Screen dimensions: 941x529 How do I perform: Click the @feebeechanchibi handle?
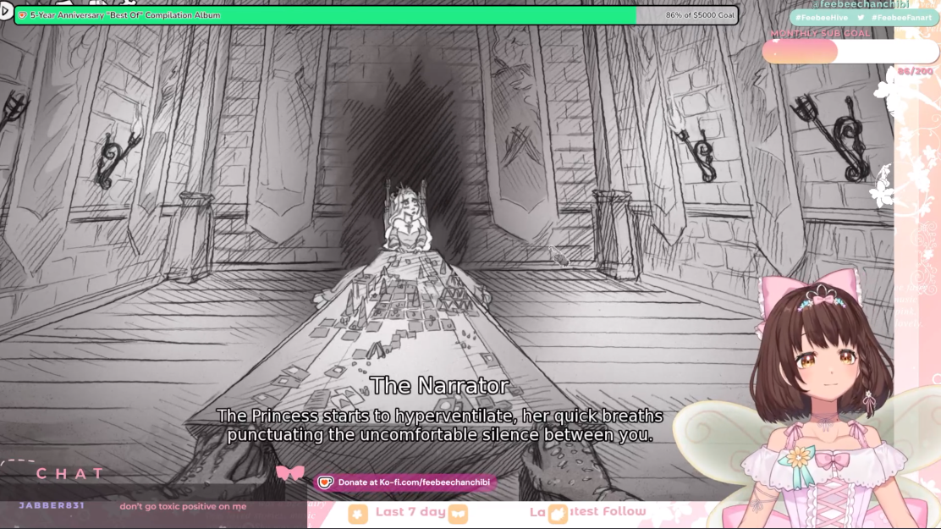(x=859, y=4)
